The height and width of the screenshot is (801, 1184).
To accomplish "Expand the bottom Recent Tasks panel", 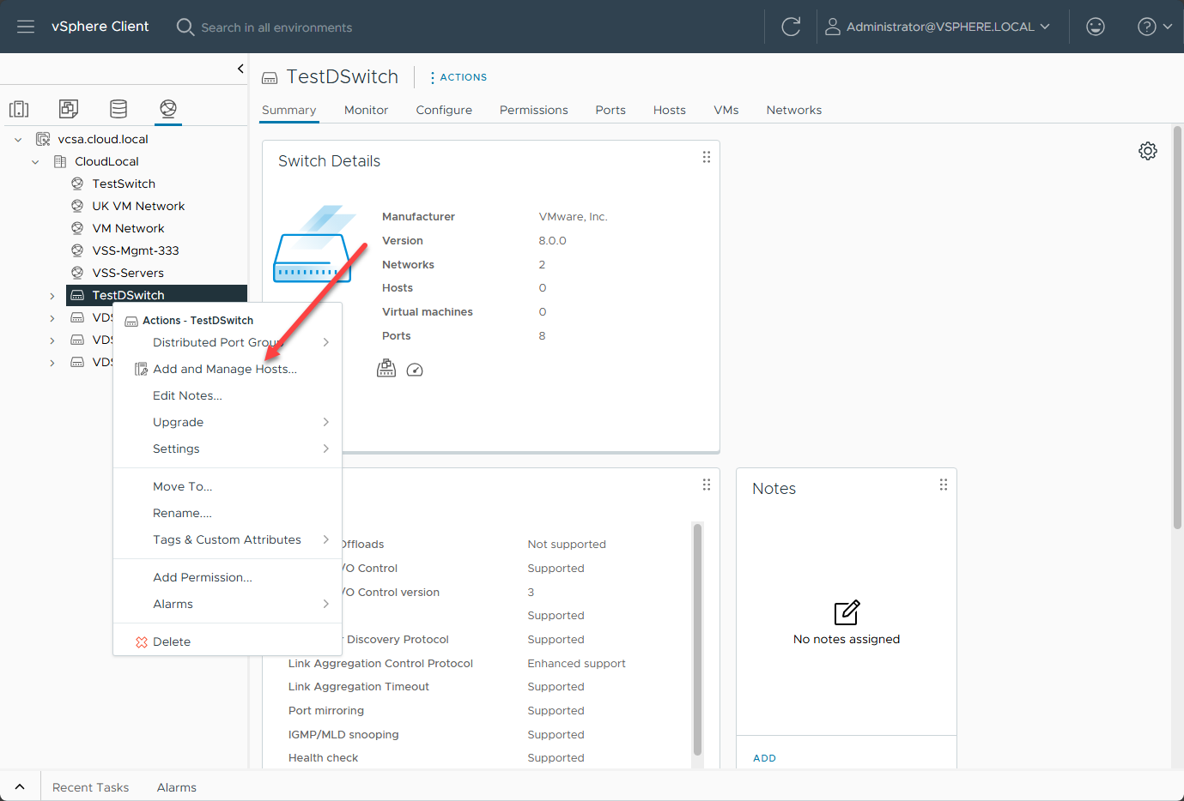I will coord(20,787).
